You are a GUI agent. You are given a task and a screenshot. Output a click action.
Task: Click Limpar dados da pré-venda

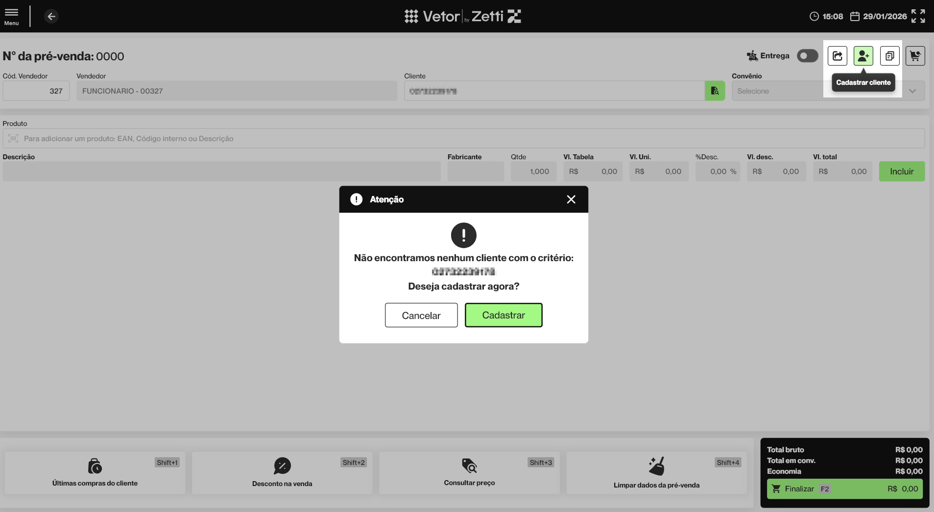pyautogui.click(x=656, y=473)
